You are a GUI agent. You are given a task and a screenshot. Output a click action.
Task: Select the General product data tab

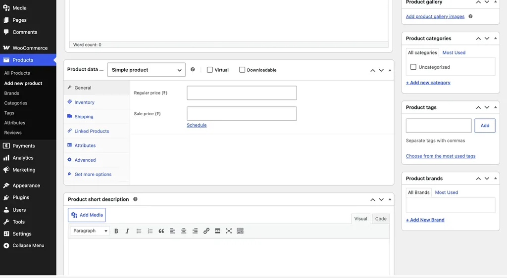point(97,88)
